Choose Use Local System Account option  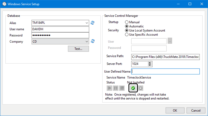coord(126,31)
